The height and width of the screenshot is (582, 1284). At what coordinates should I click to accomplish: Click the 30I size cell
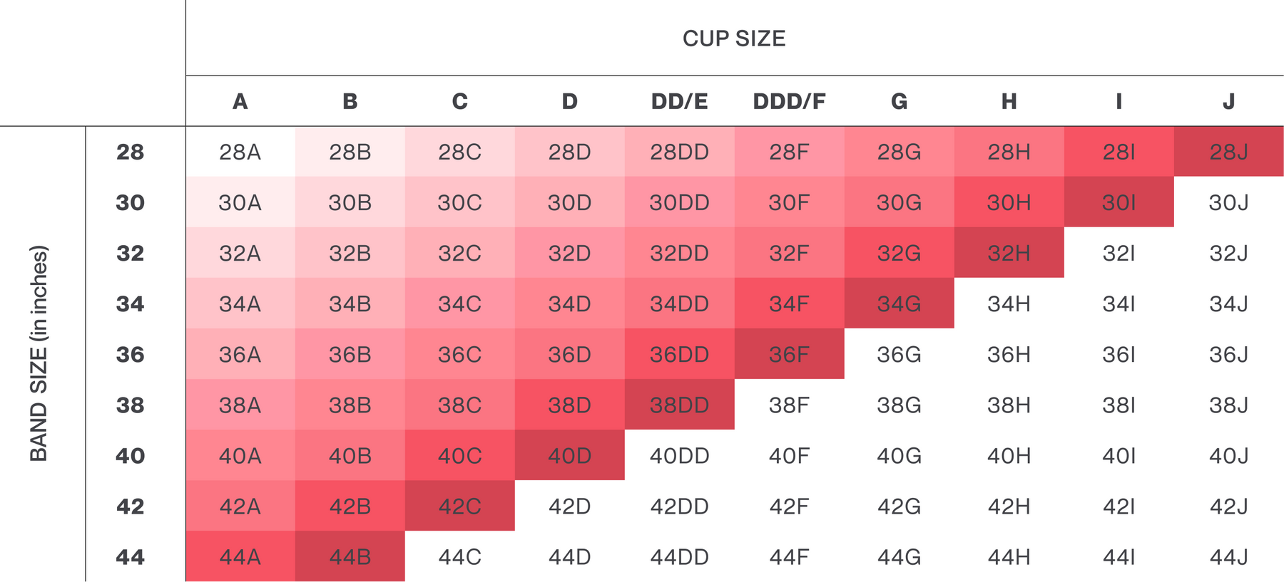1119,203
